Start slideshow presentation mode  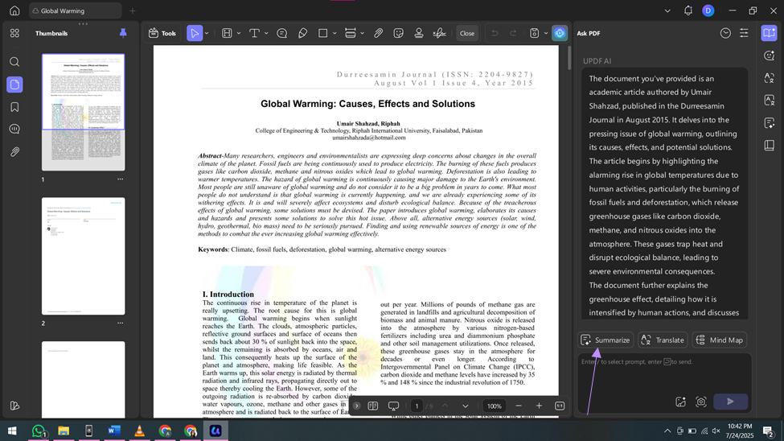point(393,406)
